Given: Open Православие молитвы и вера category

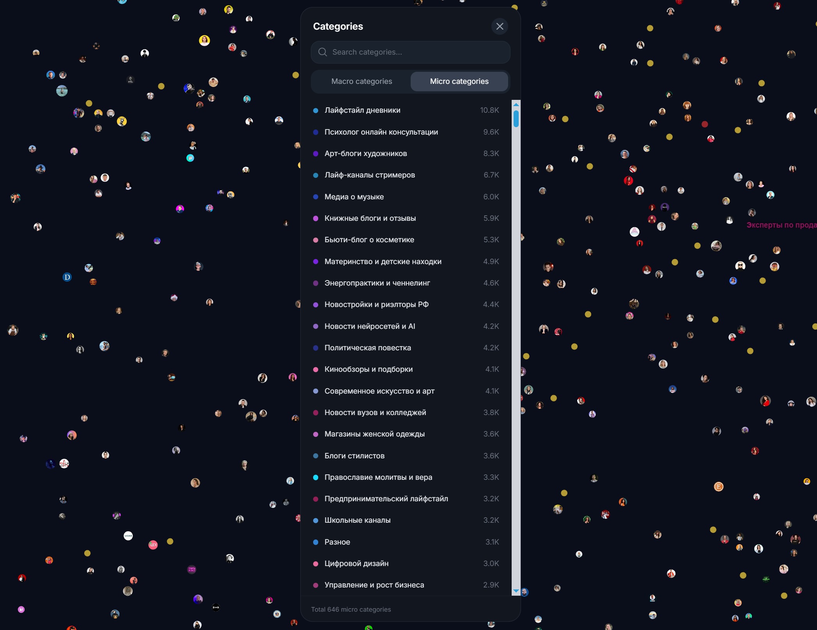Looking at the screenshot, I should pos(406,477).
